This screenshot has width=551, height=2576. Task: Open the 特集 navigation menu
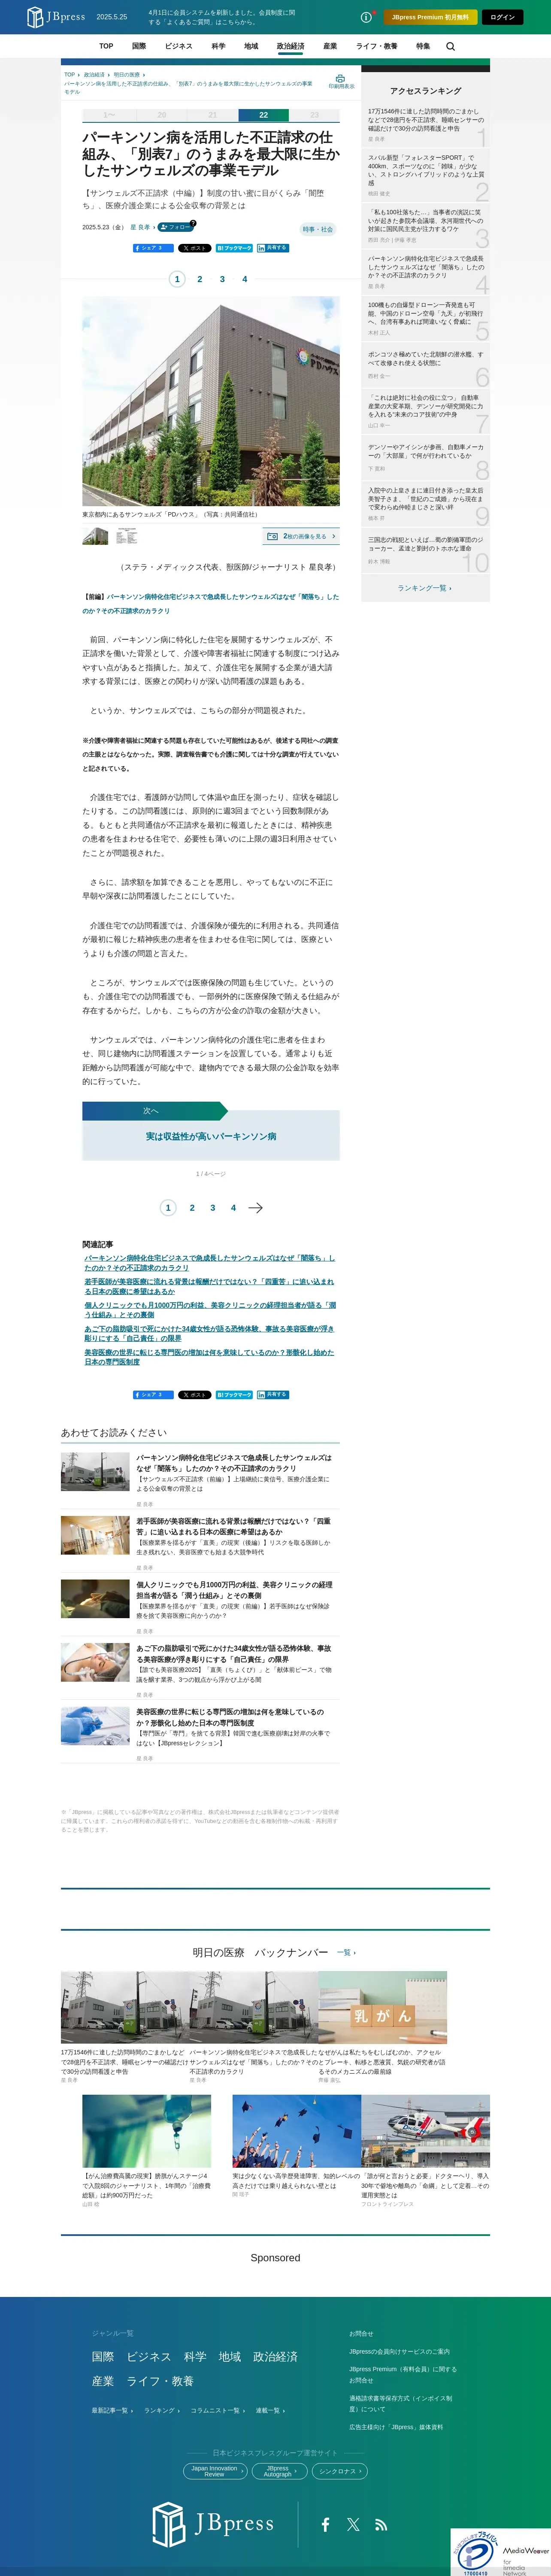pyautogui.click(x=423, y=46)
